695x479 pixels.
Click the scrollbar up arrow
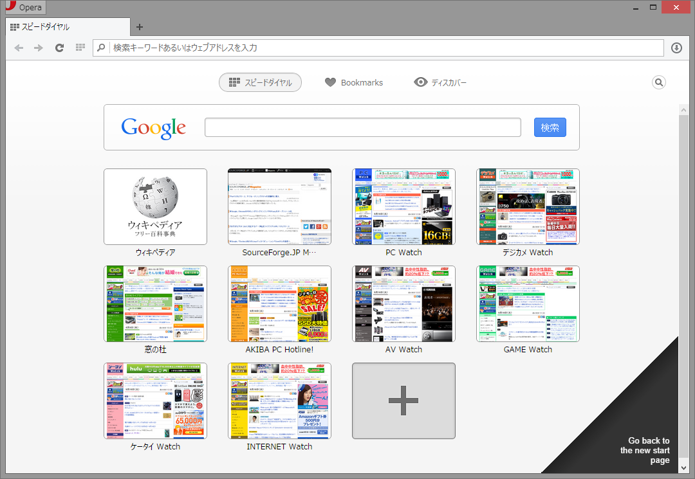point(683,109)
